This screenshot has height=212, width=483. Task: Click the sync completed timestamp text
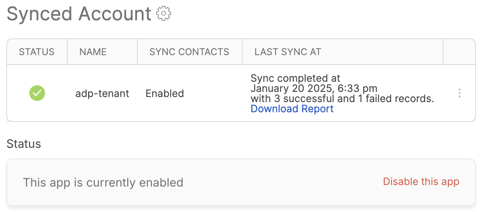(314, 88)
